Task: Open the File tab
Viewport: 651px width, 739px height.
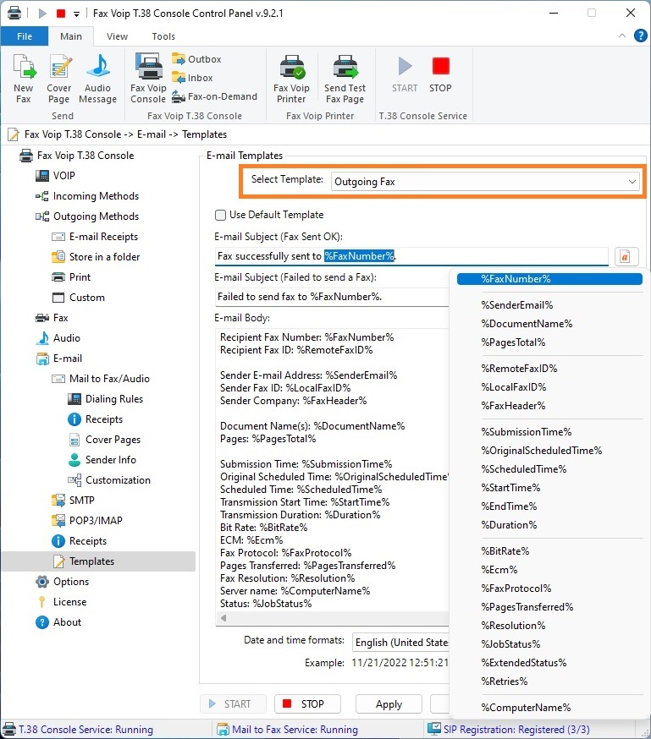Action: [x=25, y=36]
